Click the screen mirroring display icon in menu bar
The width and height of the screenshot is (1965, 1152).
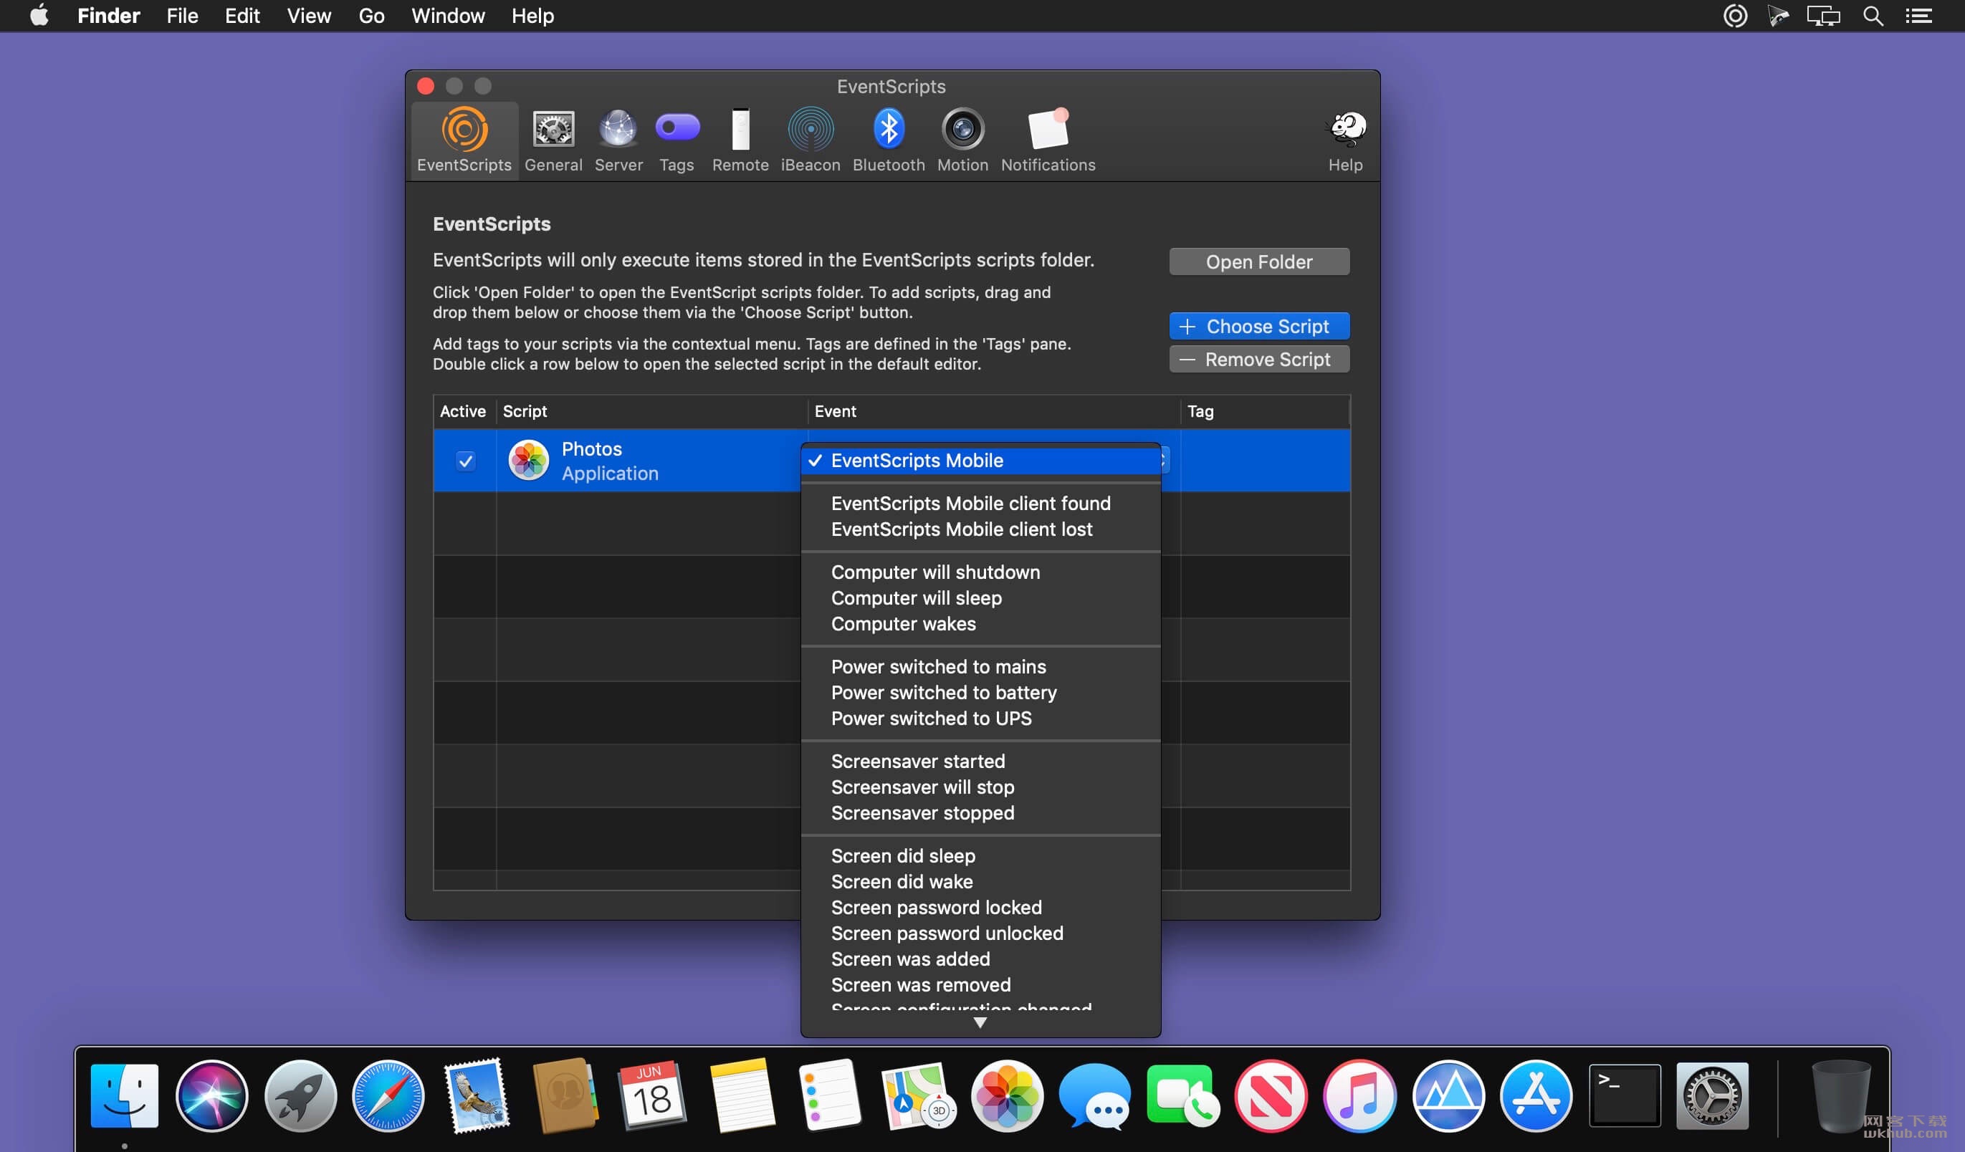1822,16
